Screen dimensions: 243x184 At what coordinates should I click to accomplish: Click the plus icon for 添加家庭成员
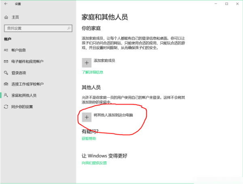point(87,62)
